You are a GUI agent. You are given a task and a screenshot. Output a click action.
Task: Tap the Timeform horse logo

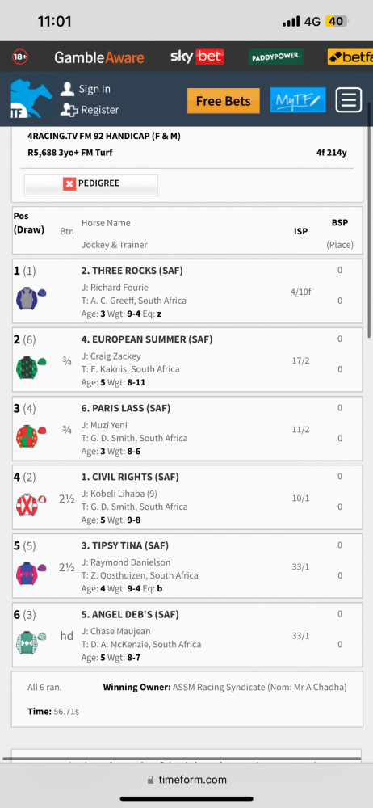31,99
